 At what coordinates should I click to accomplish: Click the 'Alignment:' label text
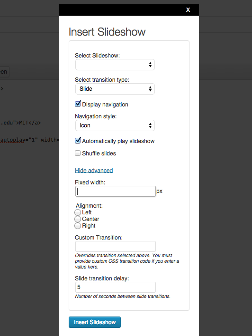point(89,206)
